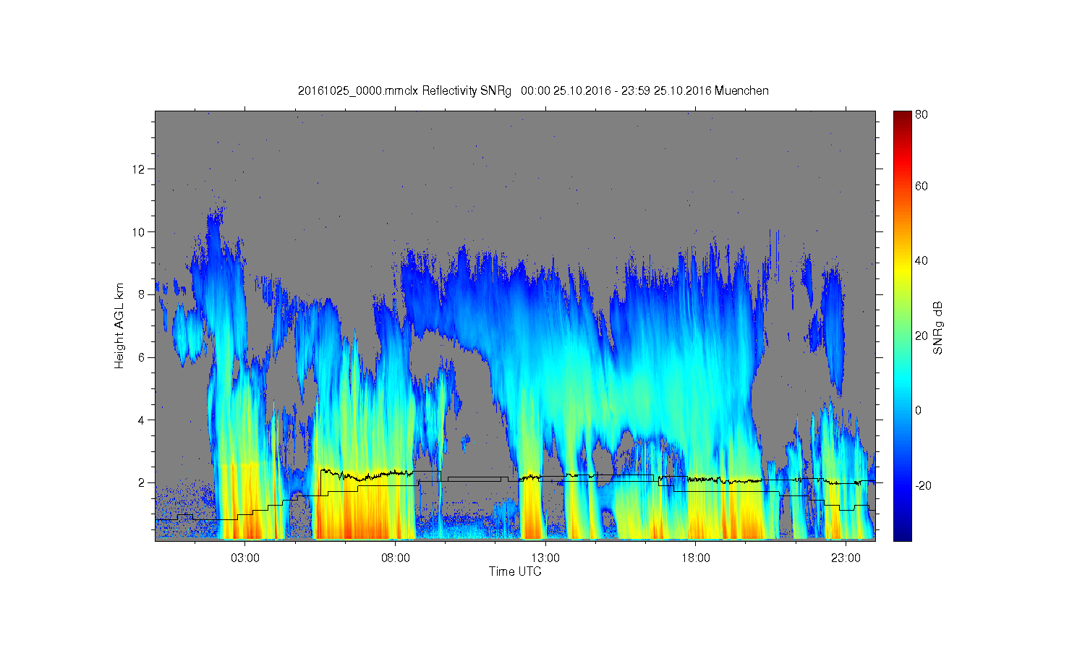This screenshot has width=1085, height=651.
Task: Click the colorbar value 60
Action: 922,187
